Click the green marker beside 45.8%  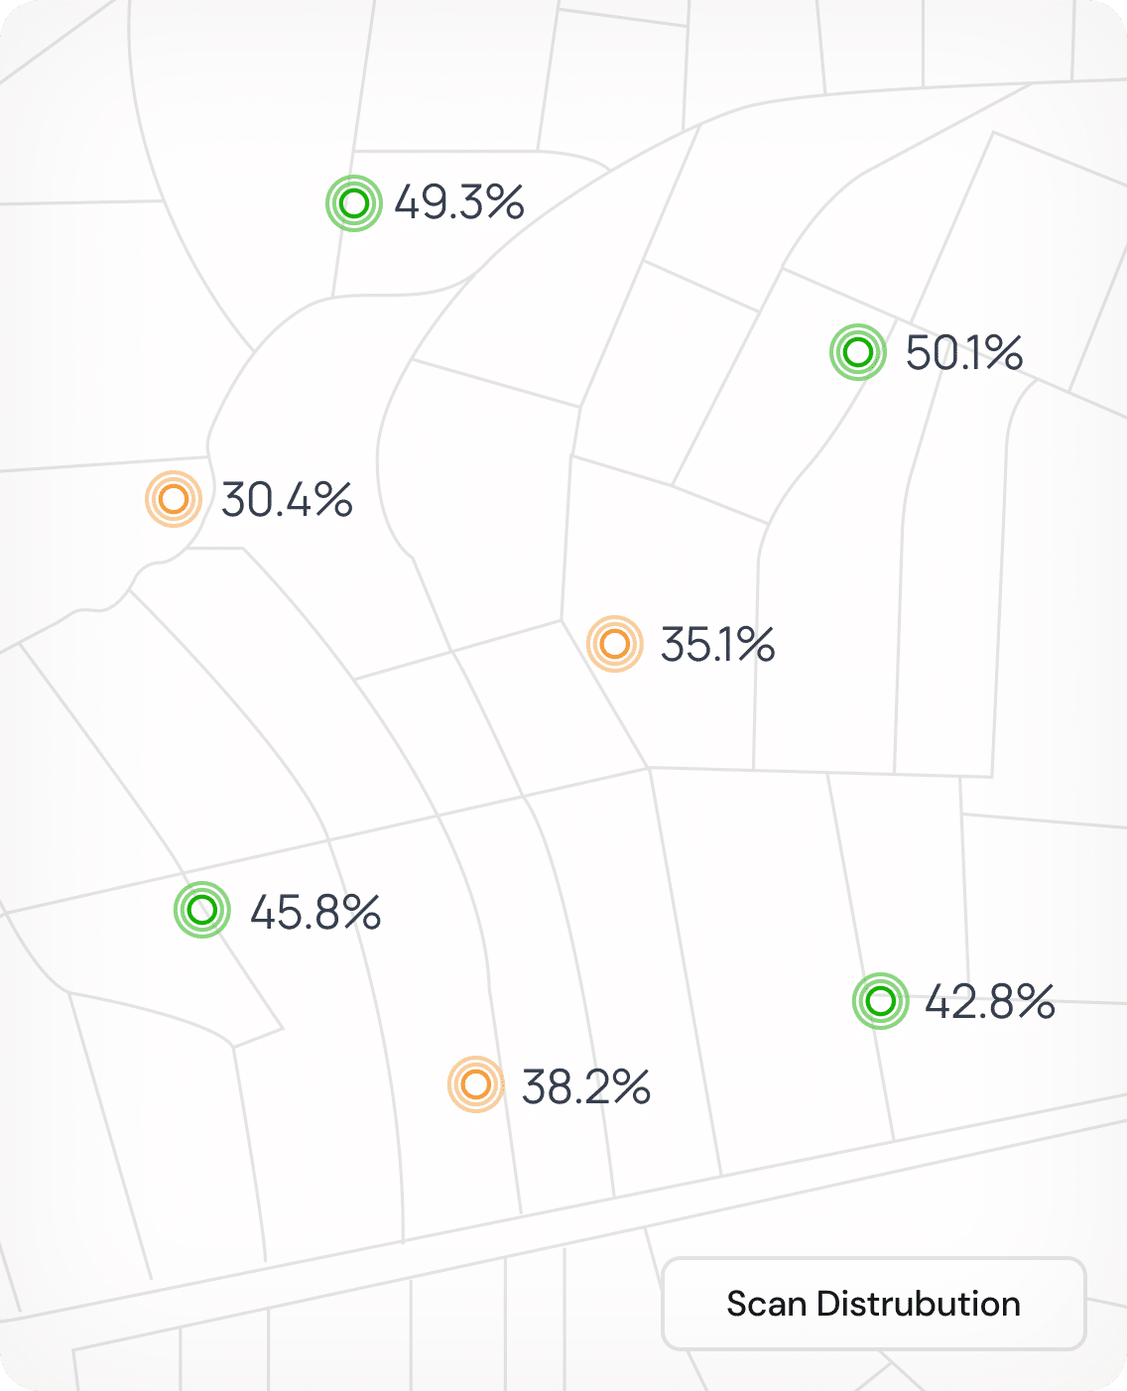(x=202, y=911)
